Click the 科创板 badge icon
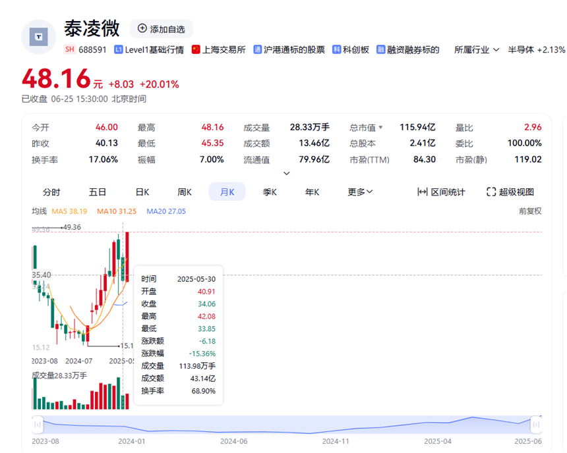The image size is (567, 453). [336, 49]
